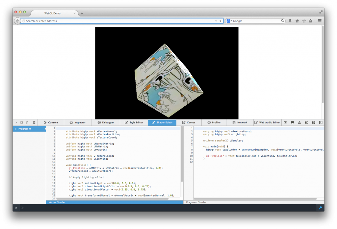The width and height of the screenshot is (337, 229).
Task: Click the fragment shader horizontal scrollbar
Action: (255, 199)
